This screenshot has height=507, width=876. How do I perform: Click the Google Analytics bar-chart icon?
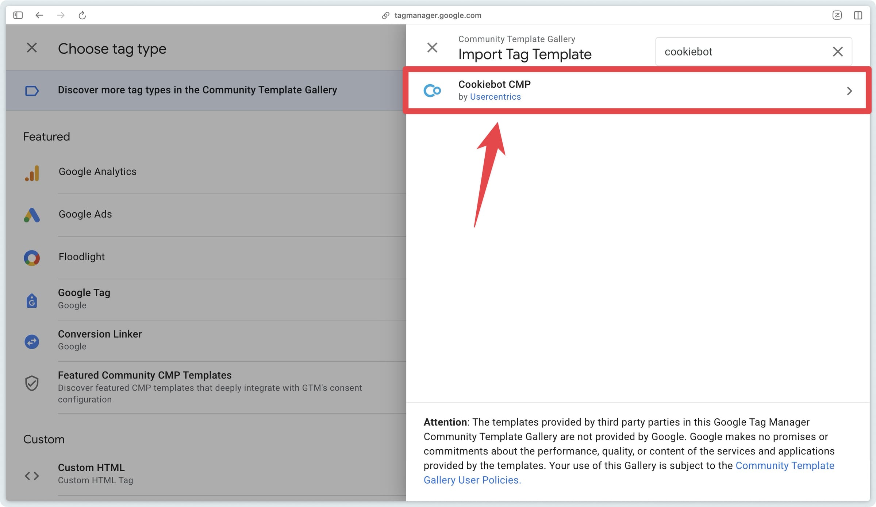pos(32,173)
